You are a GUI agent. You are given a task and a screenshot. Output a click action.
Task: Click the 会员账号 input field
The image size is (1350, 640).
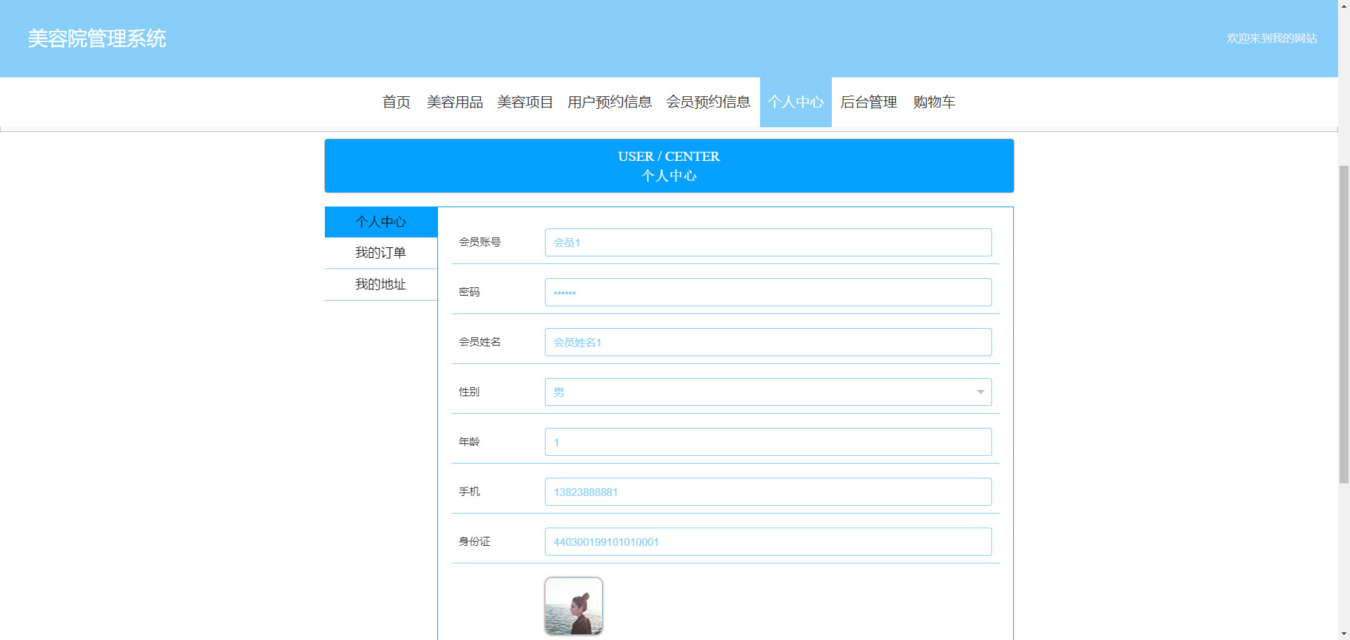[768, 242]
